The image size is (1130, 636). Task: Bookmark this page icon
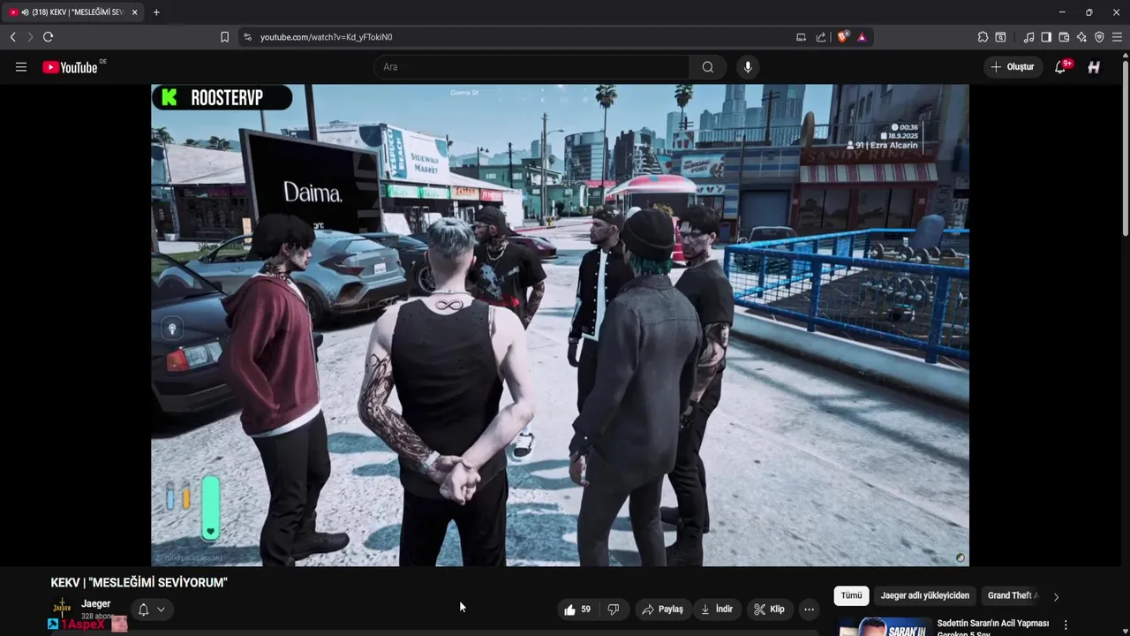[224, 37]
